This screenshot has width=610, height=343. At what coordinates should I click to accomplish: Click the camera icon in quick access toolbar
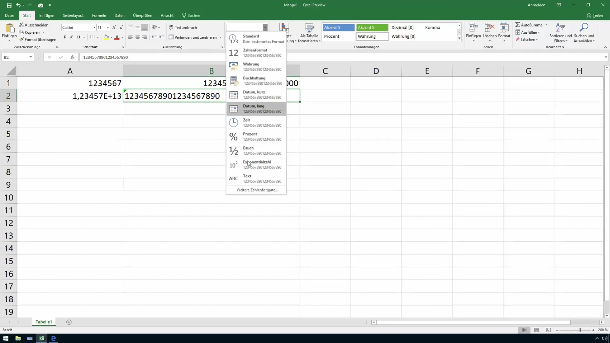pyautogui.click(x=41, y=5)
